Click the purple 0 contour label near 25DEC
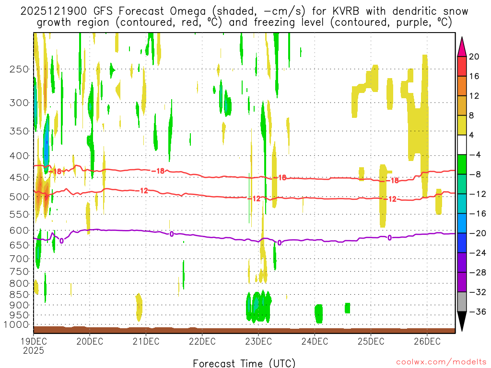The height and width of the screenshot is (368, 491). coord(389,238)
